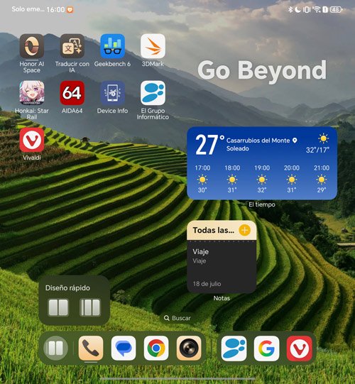Open the Camera app in dock
Image resolution: width=355 pixels, height=384 pixels.
(189, 349)
